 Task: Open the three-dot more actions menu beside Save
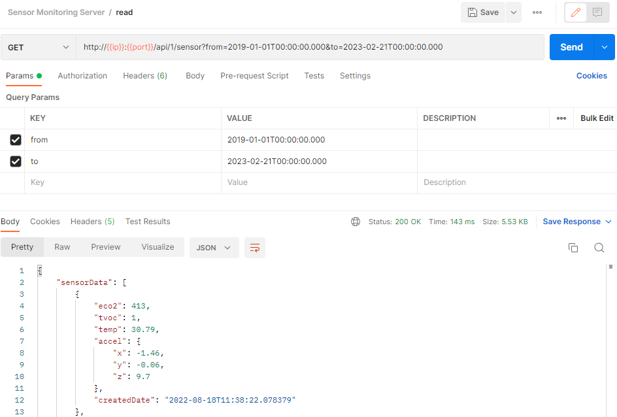tap(537, 12)
